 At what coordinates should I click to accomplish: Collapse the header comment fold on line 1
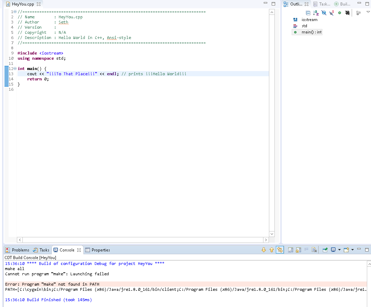15,12
